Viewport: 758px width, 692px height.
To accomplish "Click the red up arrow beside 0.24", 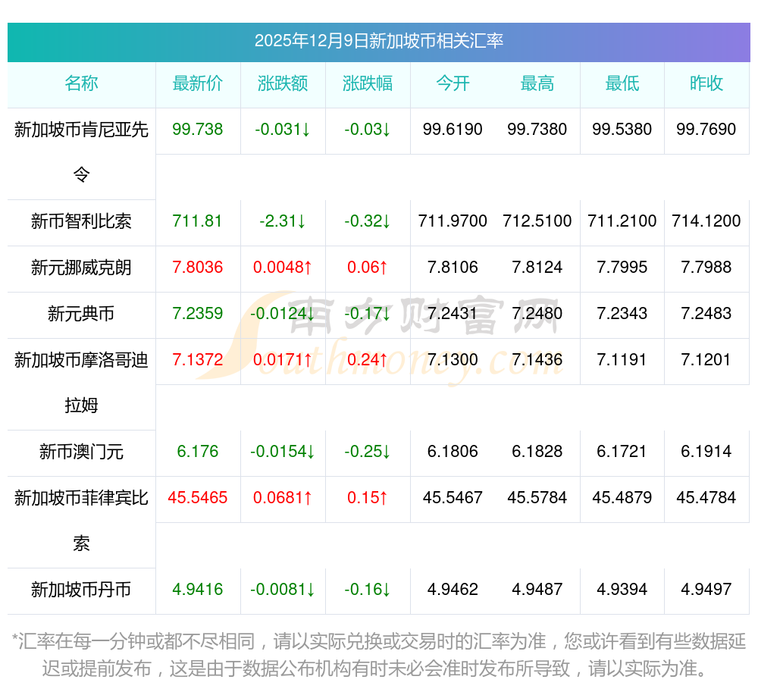I will 384,360.
